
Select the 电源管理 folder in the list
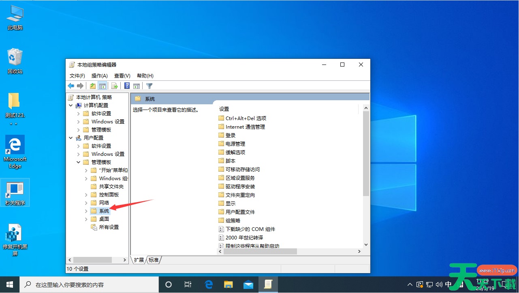(235, 144)
